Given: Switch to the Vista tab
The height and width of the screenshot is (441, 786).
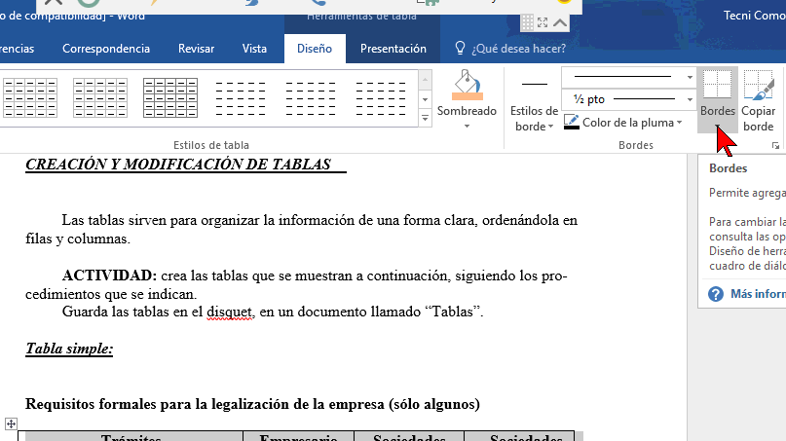Looking at the screenshot, I should 254,49.
